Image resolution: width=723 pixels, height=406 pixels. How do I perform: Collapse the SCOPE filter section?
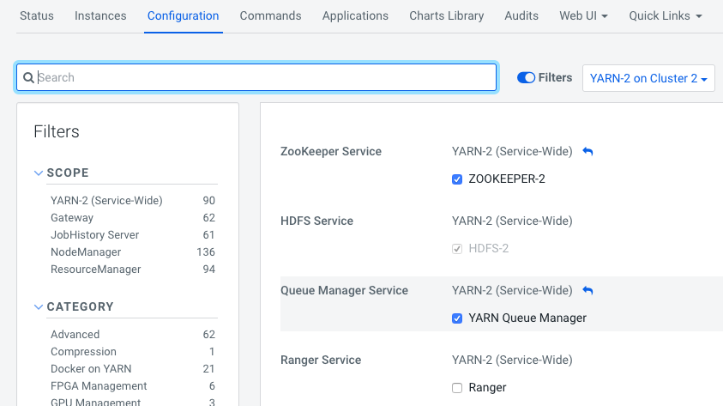[39, 173]
